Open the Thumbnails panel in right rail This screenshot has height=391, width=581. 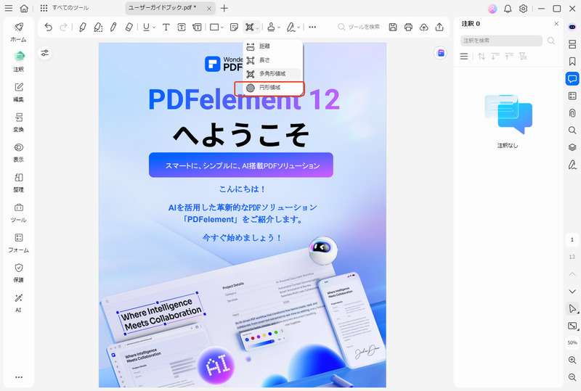(x=572, y=44)
